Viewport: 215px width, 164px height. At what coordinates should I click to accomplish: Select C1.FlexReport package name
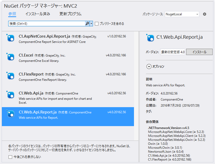point(31,74)
